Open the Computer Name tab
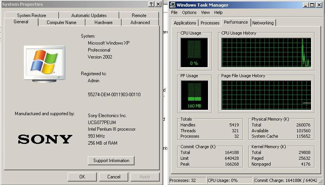This screenshot has width=325, height=185. 61,22
